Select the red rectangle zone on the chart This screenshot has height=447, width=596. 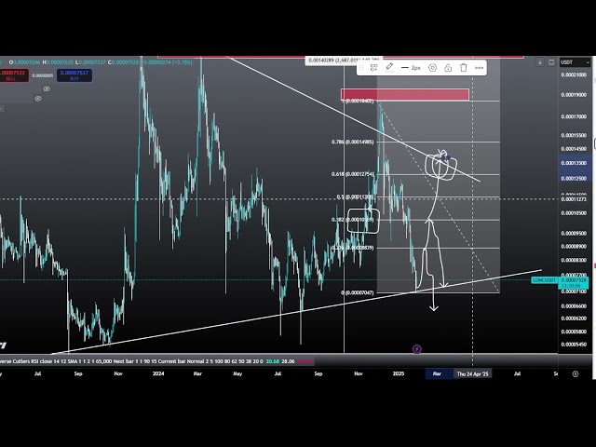click(x=404, y=94)
